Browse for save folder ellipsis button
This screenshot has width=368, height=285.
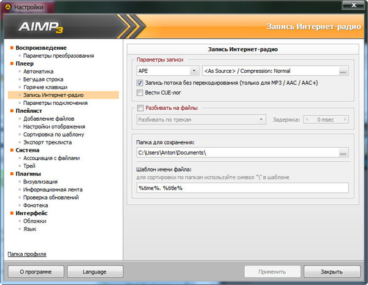coord(343,153)
